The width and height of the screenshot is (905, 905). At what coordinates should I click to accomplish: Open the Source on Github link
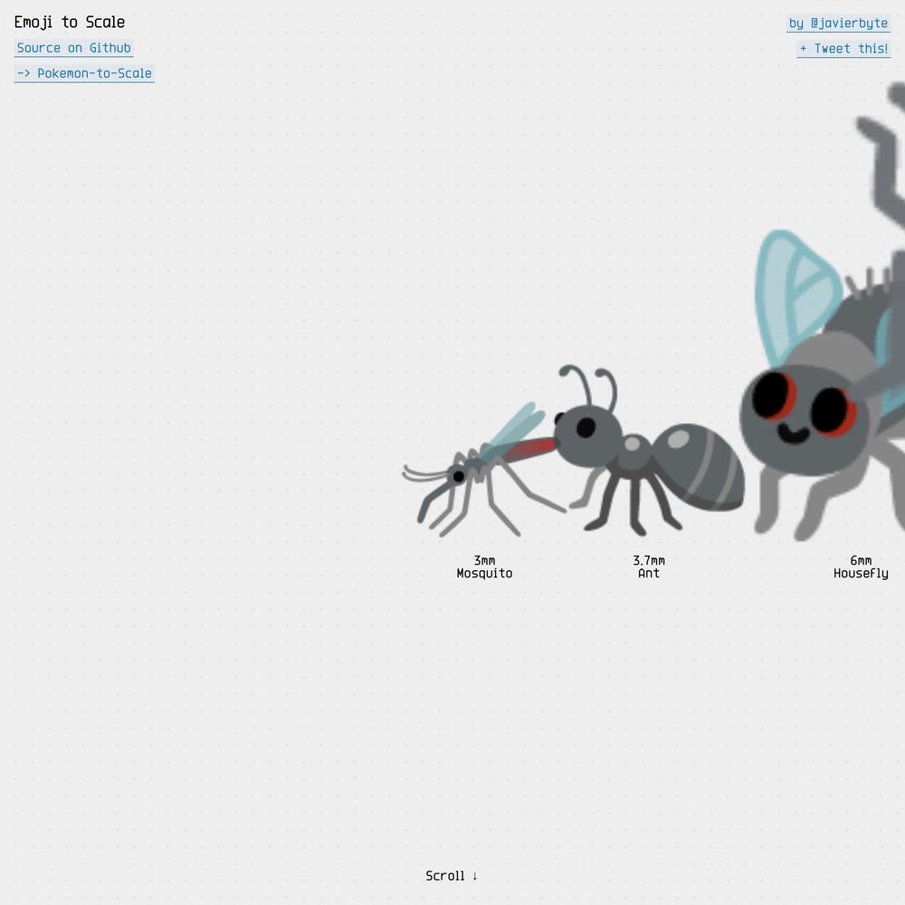[74, 48]
